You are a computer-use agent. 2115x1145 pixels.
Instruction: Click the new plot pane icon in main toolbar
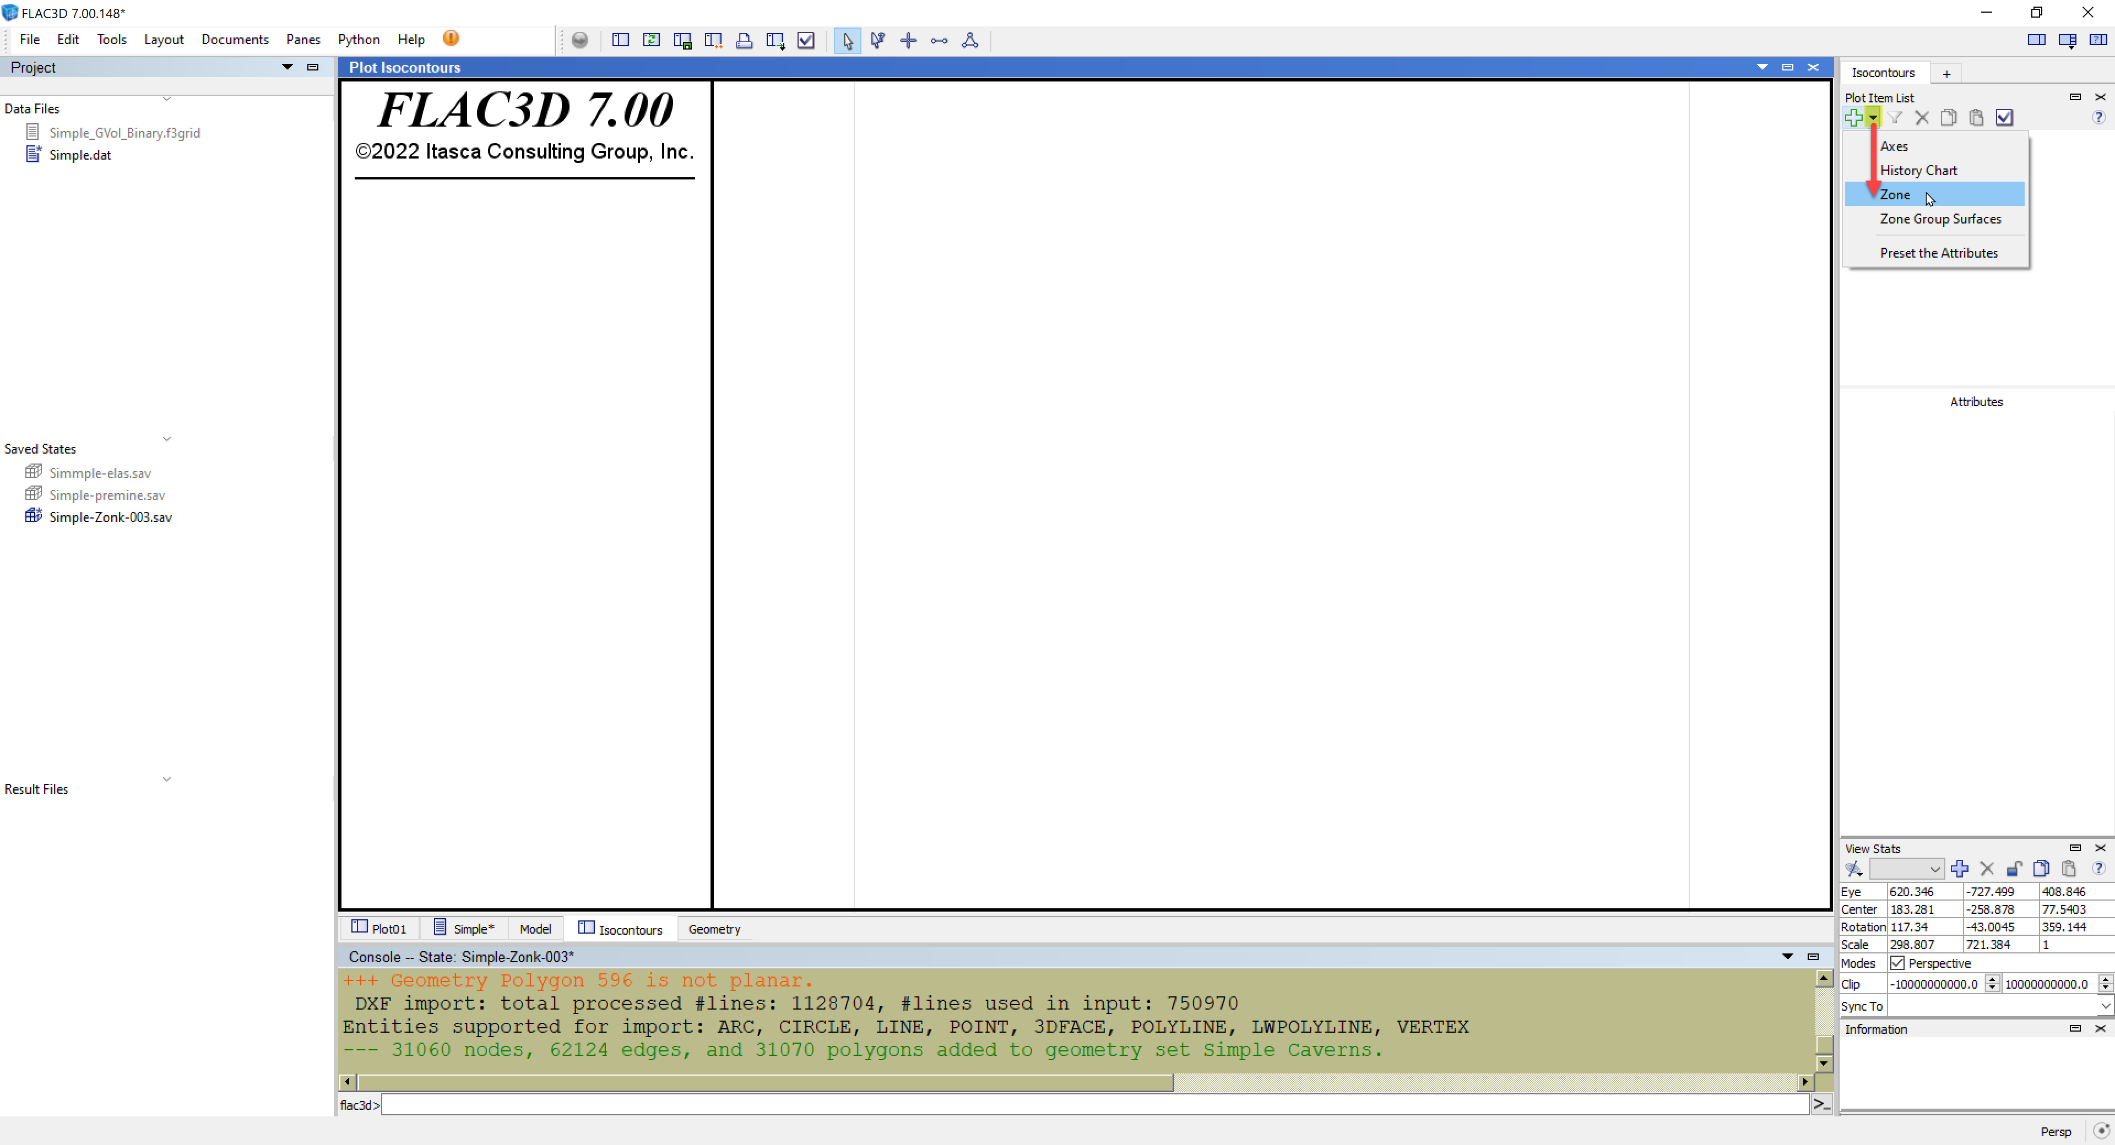tap(621, 40)
